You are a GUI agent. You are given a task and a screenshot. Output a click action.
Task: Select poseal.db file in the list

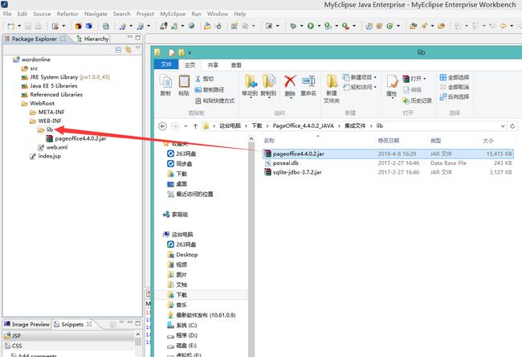[282, 163]
